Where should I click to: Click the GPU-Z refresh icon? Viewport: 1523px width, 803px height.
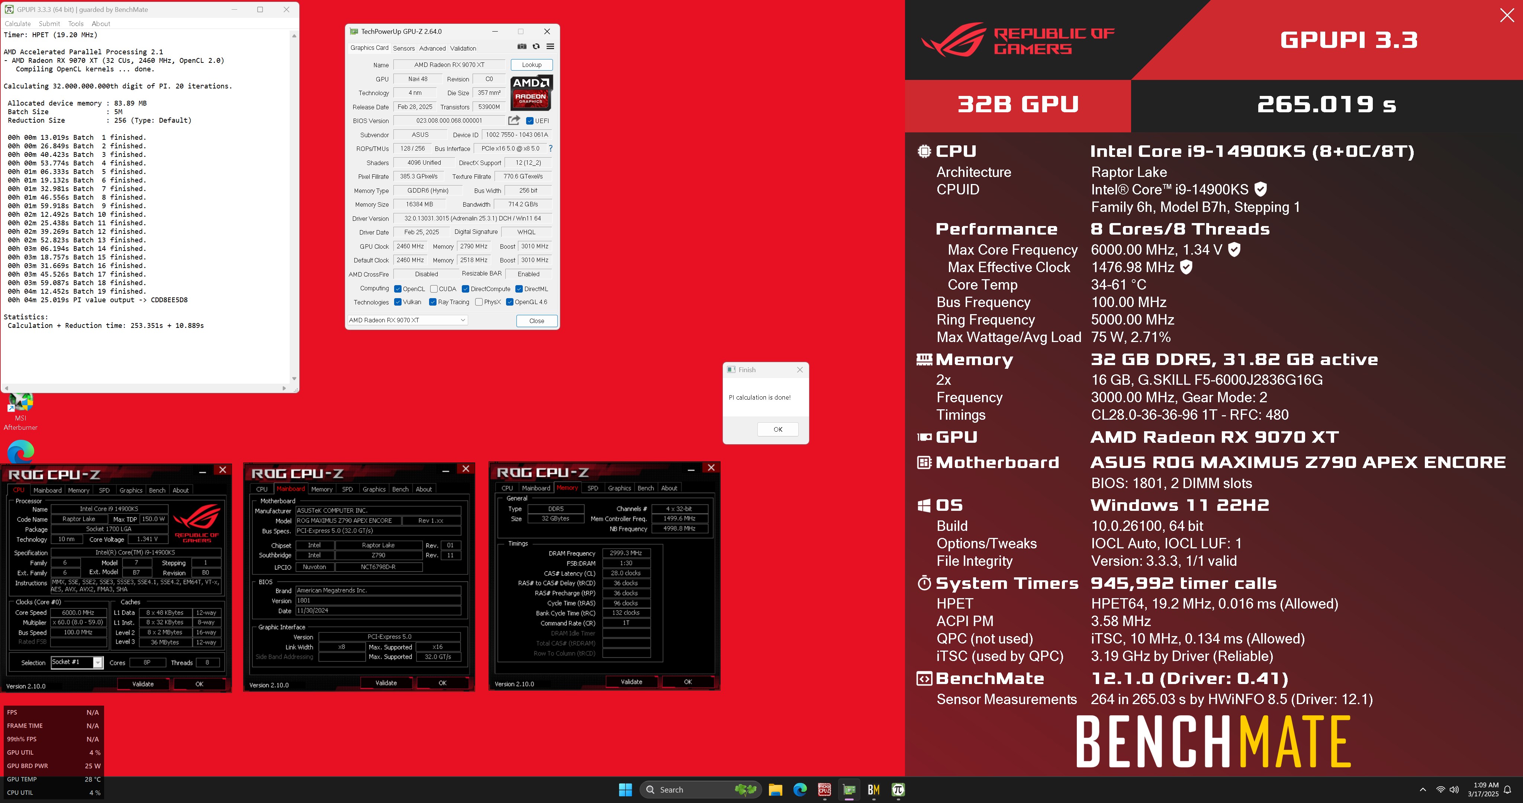point(536,47)
